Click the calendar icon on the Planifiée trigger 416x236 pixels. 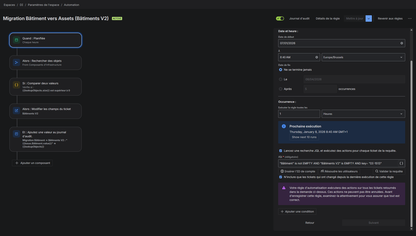click(16, 40)
